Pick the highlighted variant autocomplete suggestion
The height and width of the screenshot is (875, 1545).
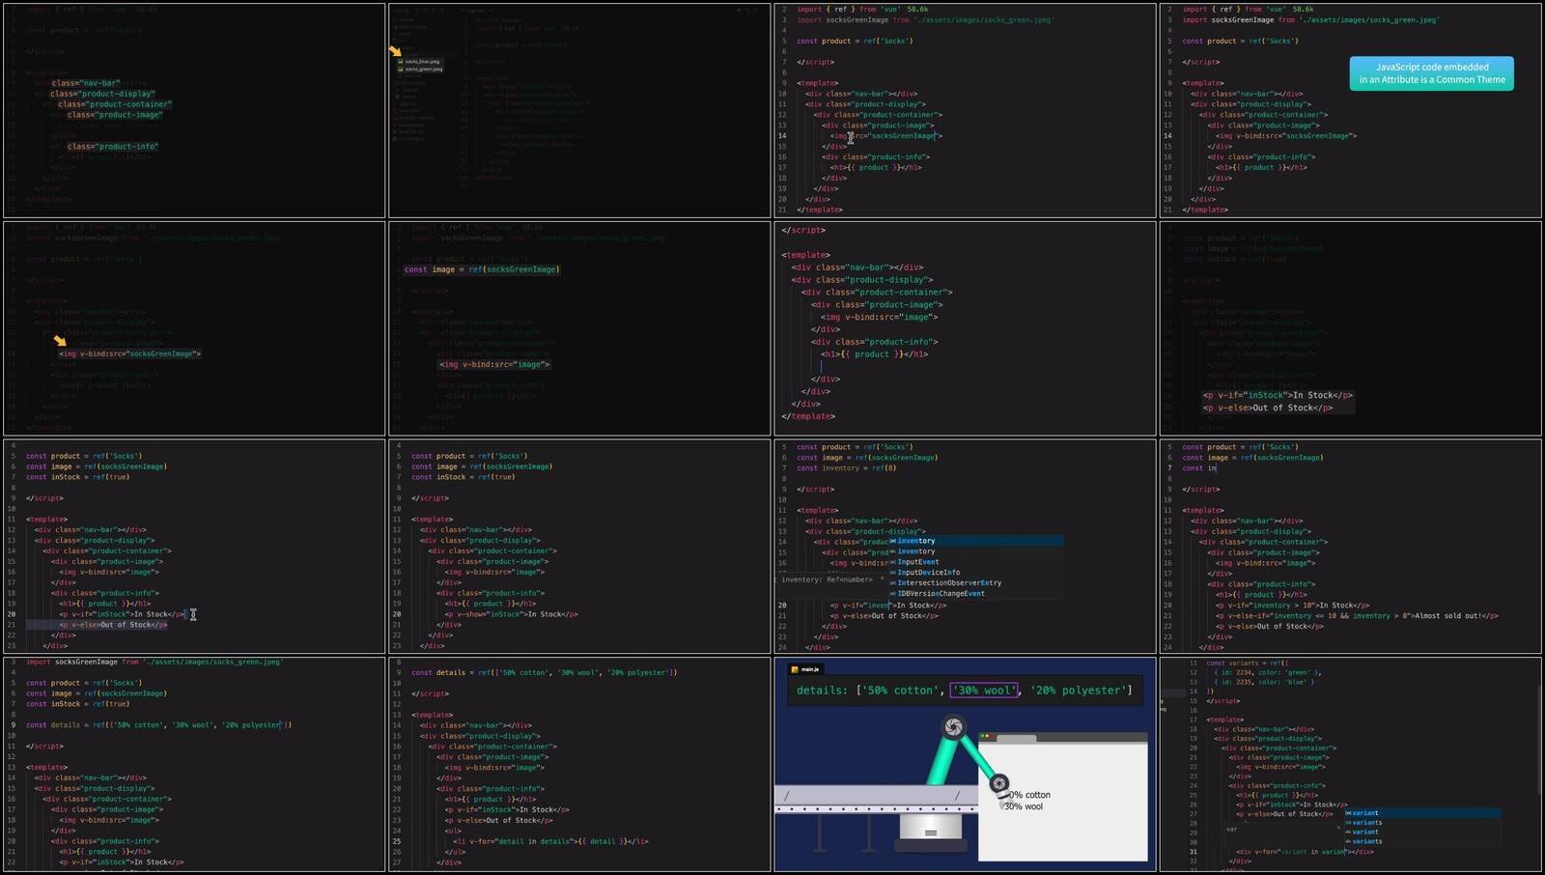(x=1365, y=813)
